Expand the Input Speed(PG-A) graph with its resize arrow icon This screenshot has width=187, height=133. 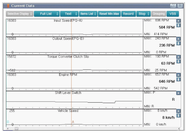click(178, 25)
